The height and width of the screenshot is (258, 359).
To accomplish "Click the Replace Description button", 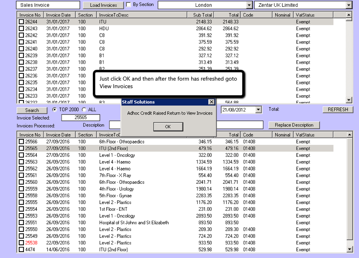I will 294,125.
